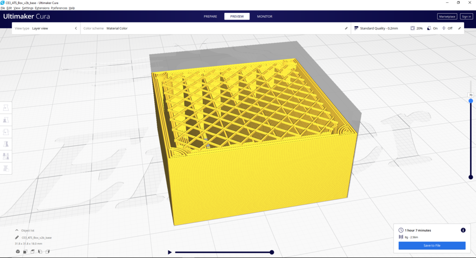This screenshot has width=476, height=258.
Task: Collapse the Object list
Action: (17, 230)
